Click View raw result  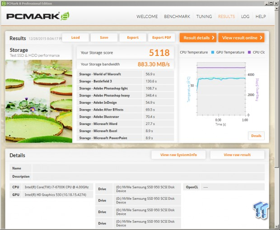click(237, 155)
